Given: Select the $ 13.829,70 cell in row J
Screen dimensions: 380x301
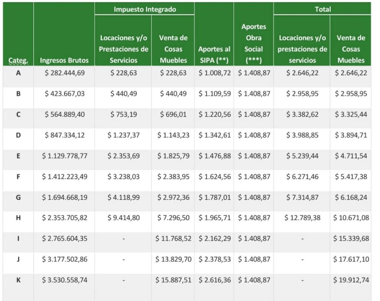Looking at the screenshot, I should pos(173,259).
